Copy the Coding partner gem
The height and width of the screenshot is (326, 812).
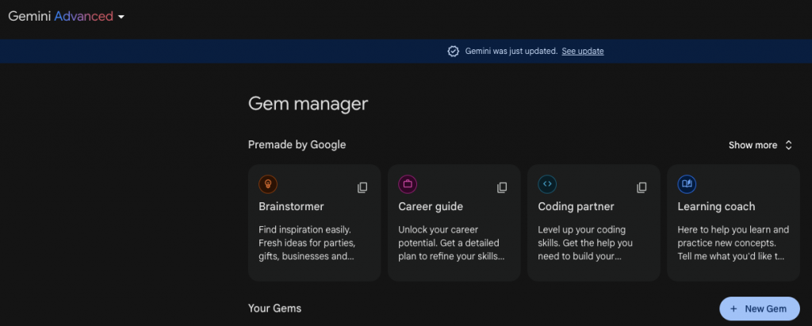pyautogui.click(x=642, y=188)
